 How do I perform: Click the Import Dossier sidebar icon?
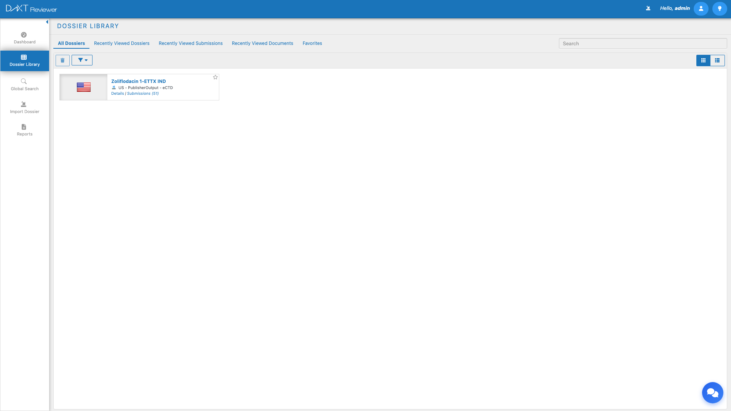point(24,107)
